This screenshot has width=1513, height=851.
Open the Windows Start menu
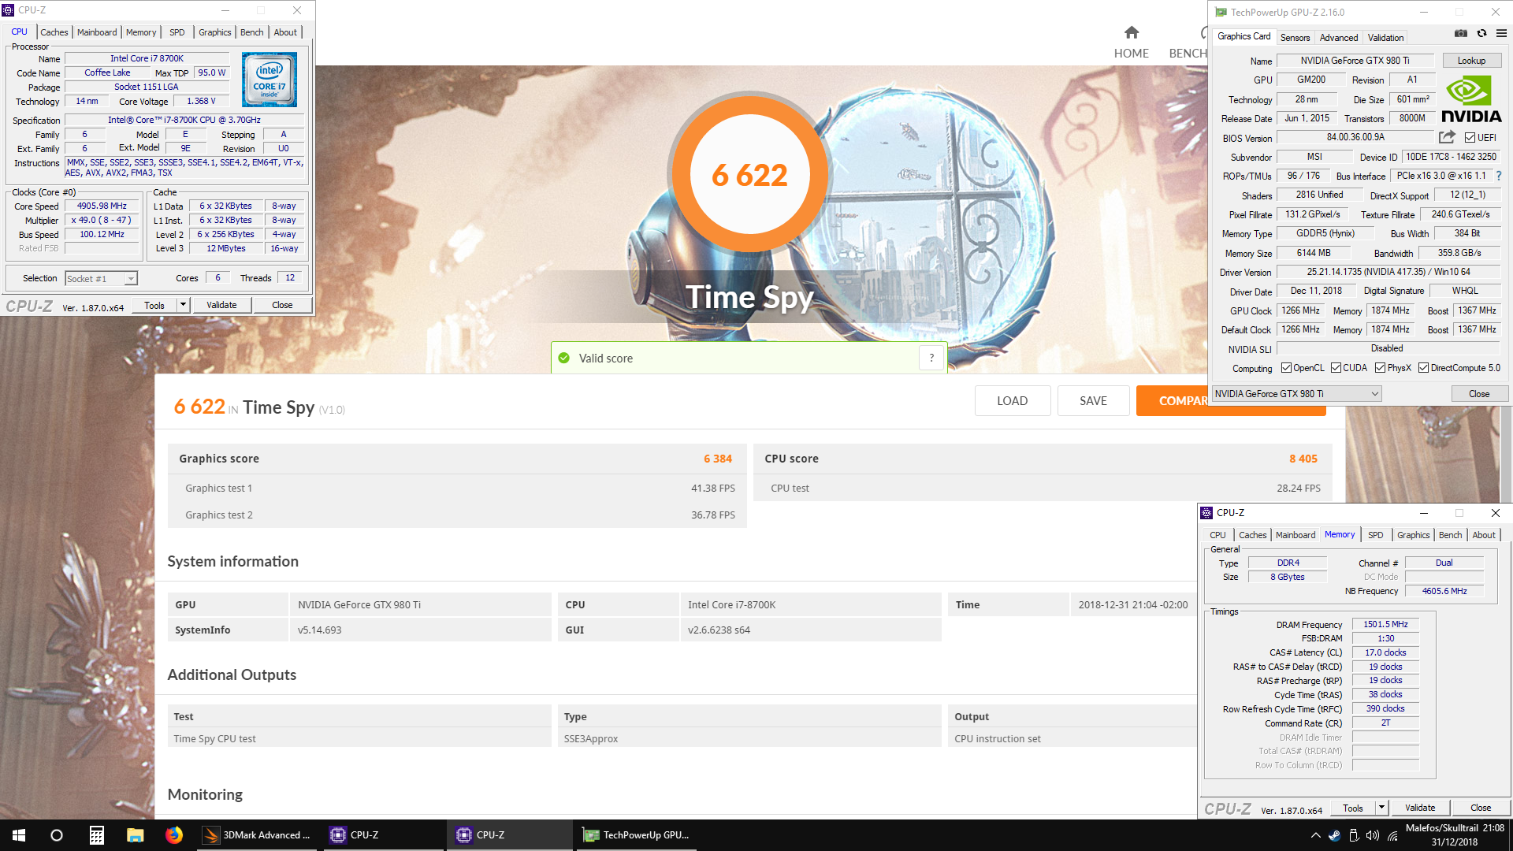click(19, 835)
